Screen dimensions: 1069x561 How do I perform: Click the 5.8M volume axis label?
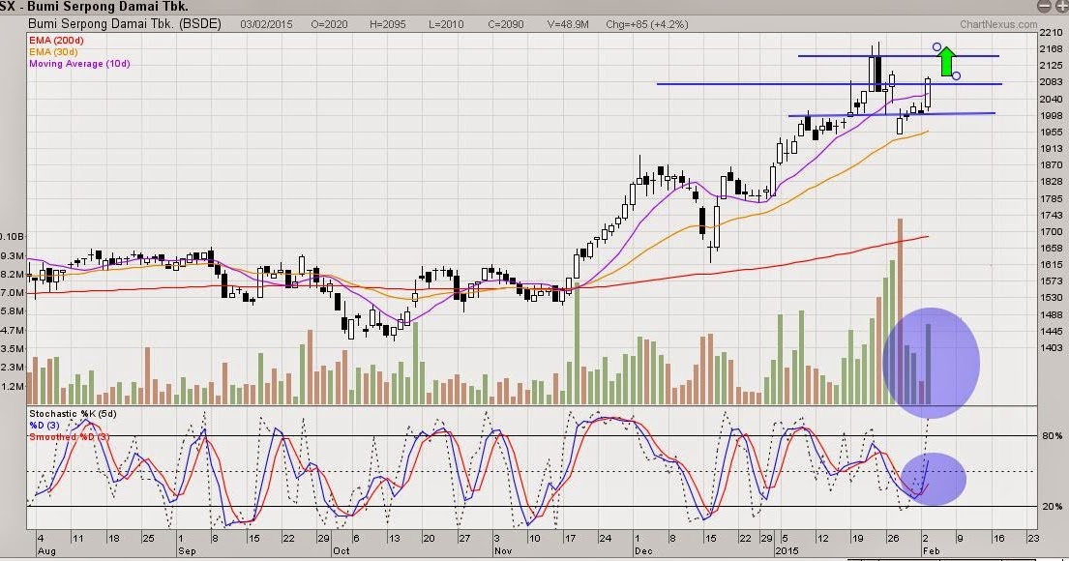pos(13,310)
